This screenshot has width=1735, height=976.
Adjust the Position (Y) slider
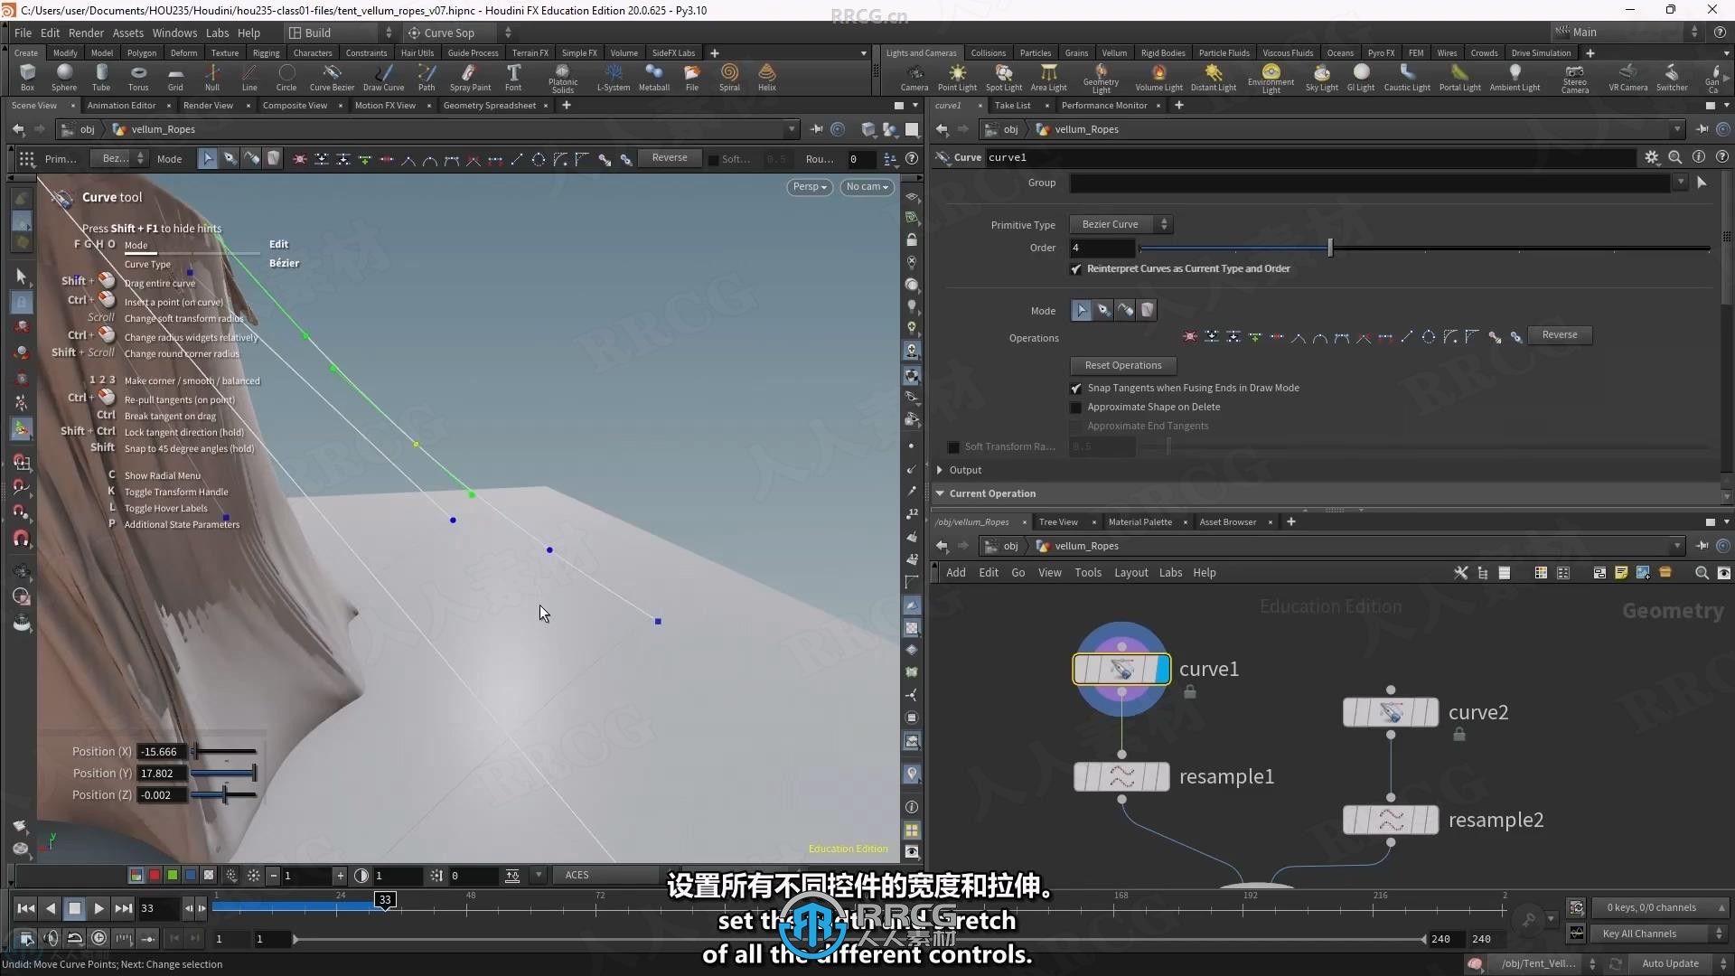[225, 774]
